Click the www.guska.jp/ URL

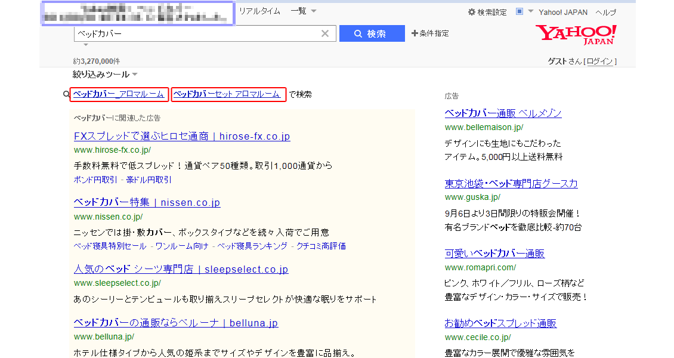[472, 197]
